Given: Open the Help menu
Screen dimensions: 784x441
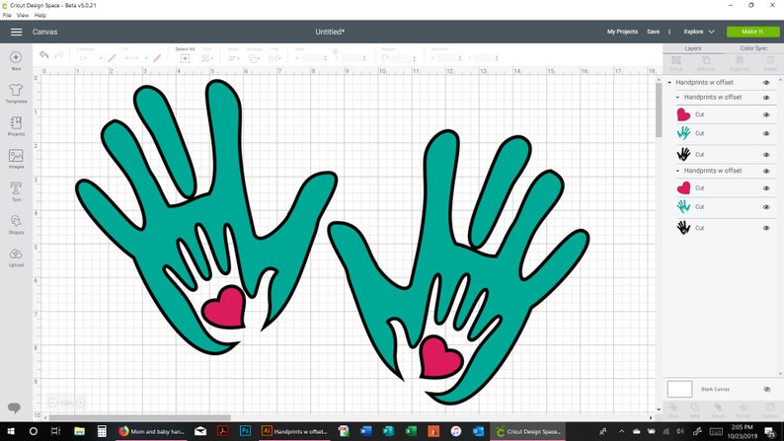Looking at the screenshot, I should pos(40,16).
